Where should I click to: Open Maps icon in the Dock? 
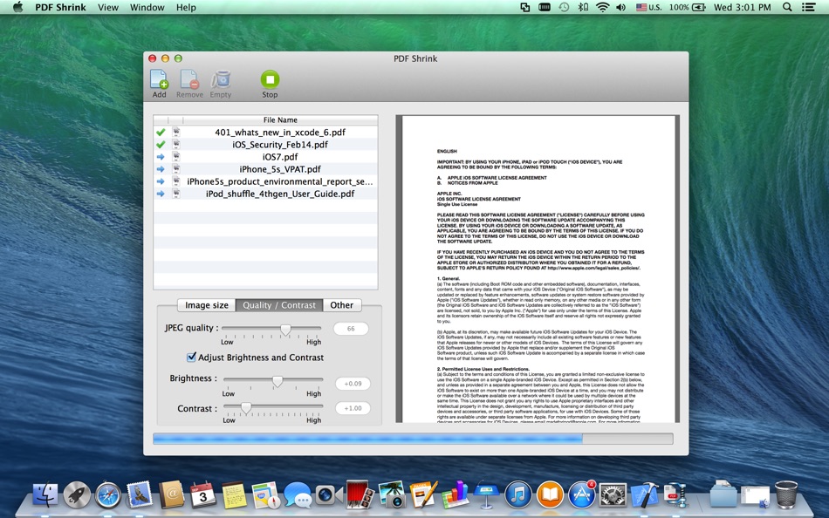266,494
